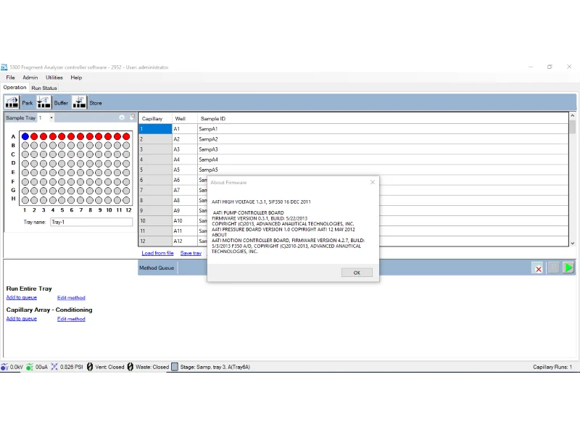
Task: Select gray well H1 on the tray
Action: (x=25, y=199)
